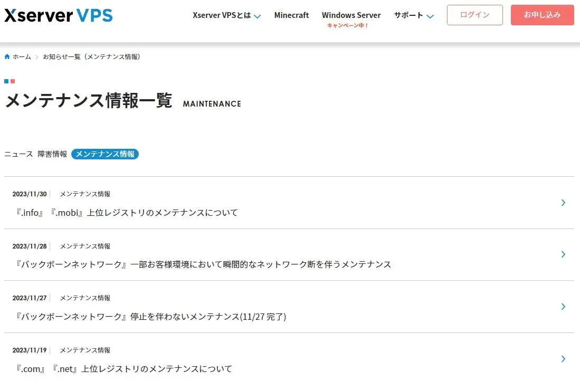Click the Xserver VPS logo
This screenshot has height=381, width=580.
tap(59, 15)
